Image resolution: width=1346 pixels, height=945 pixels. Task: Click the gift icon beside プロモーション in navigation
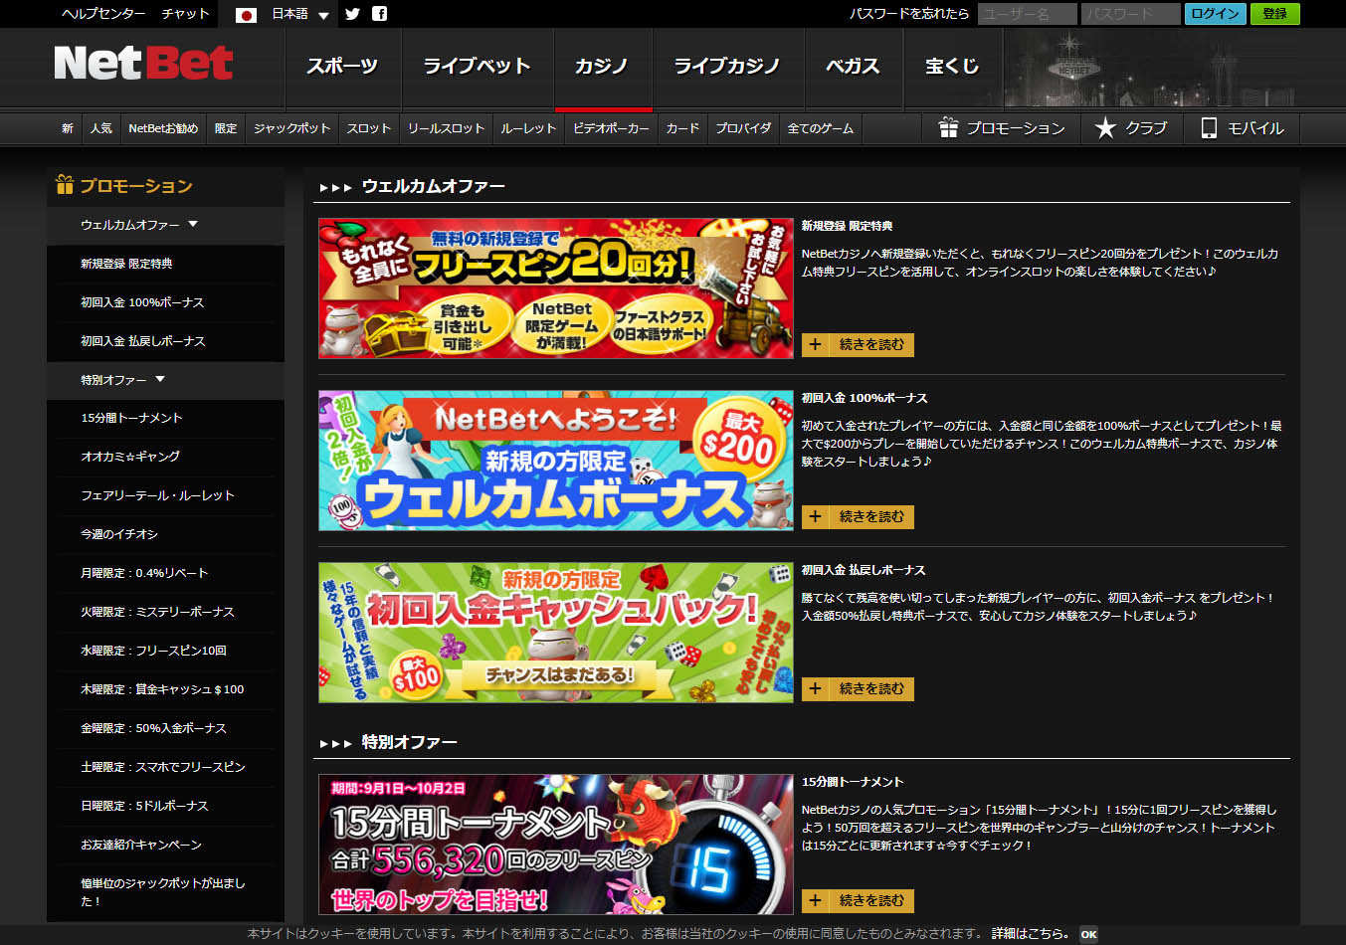pos(948,127)
